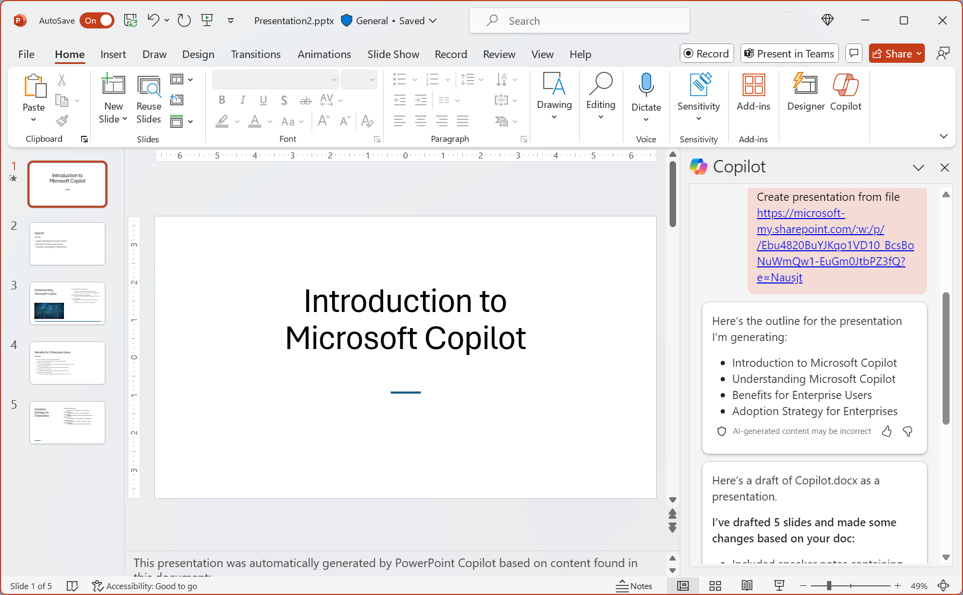
Task: Open the File menu
Action: [26, 54]
